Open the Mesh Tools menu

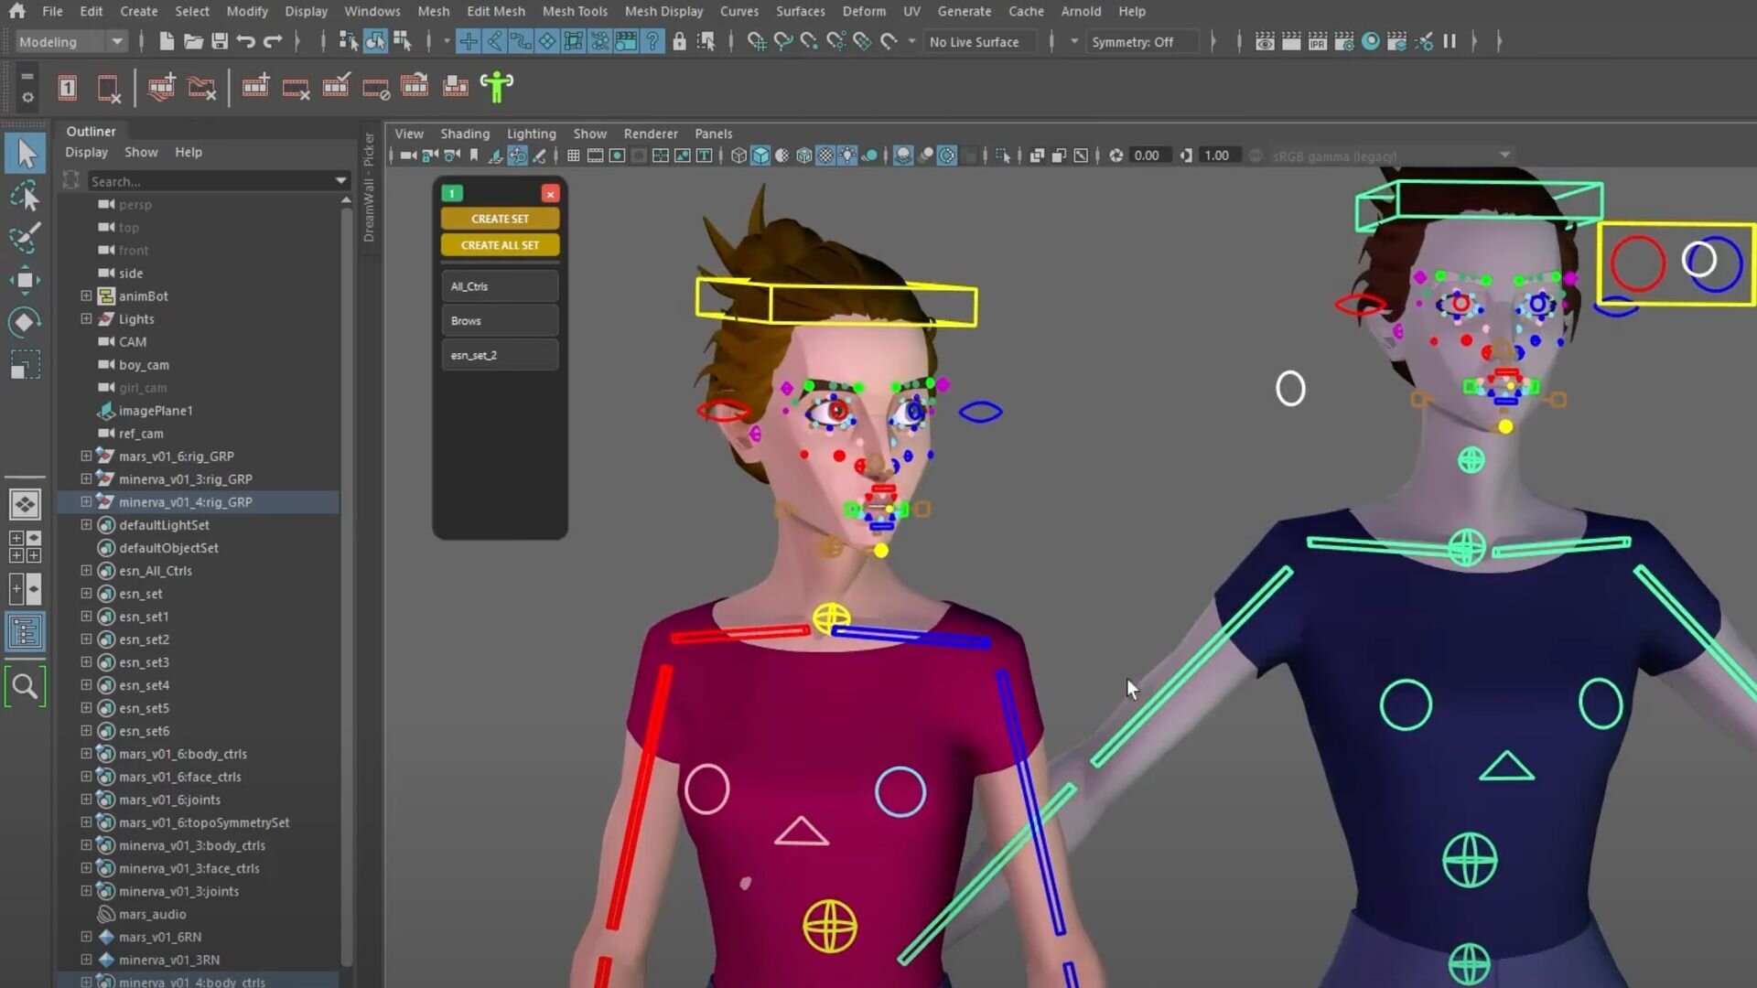pyautogui.click(x=574, y=11)
